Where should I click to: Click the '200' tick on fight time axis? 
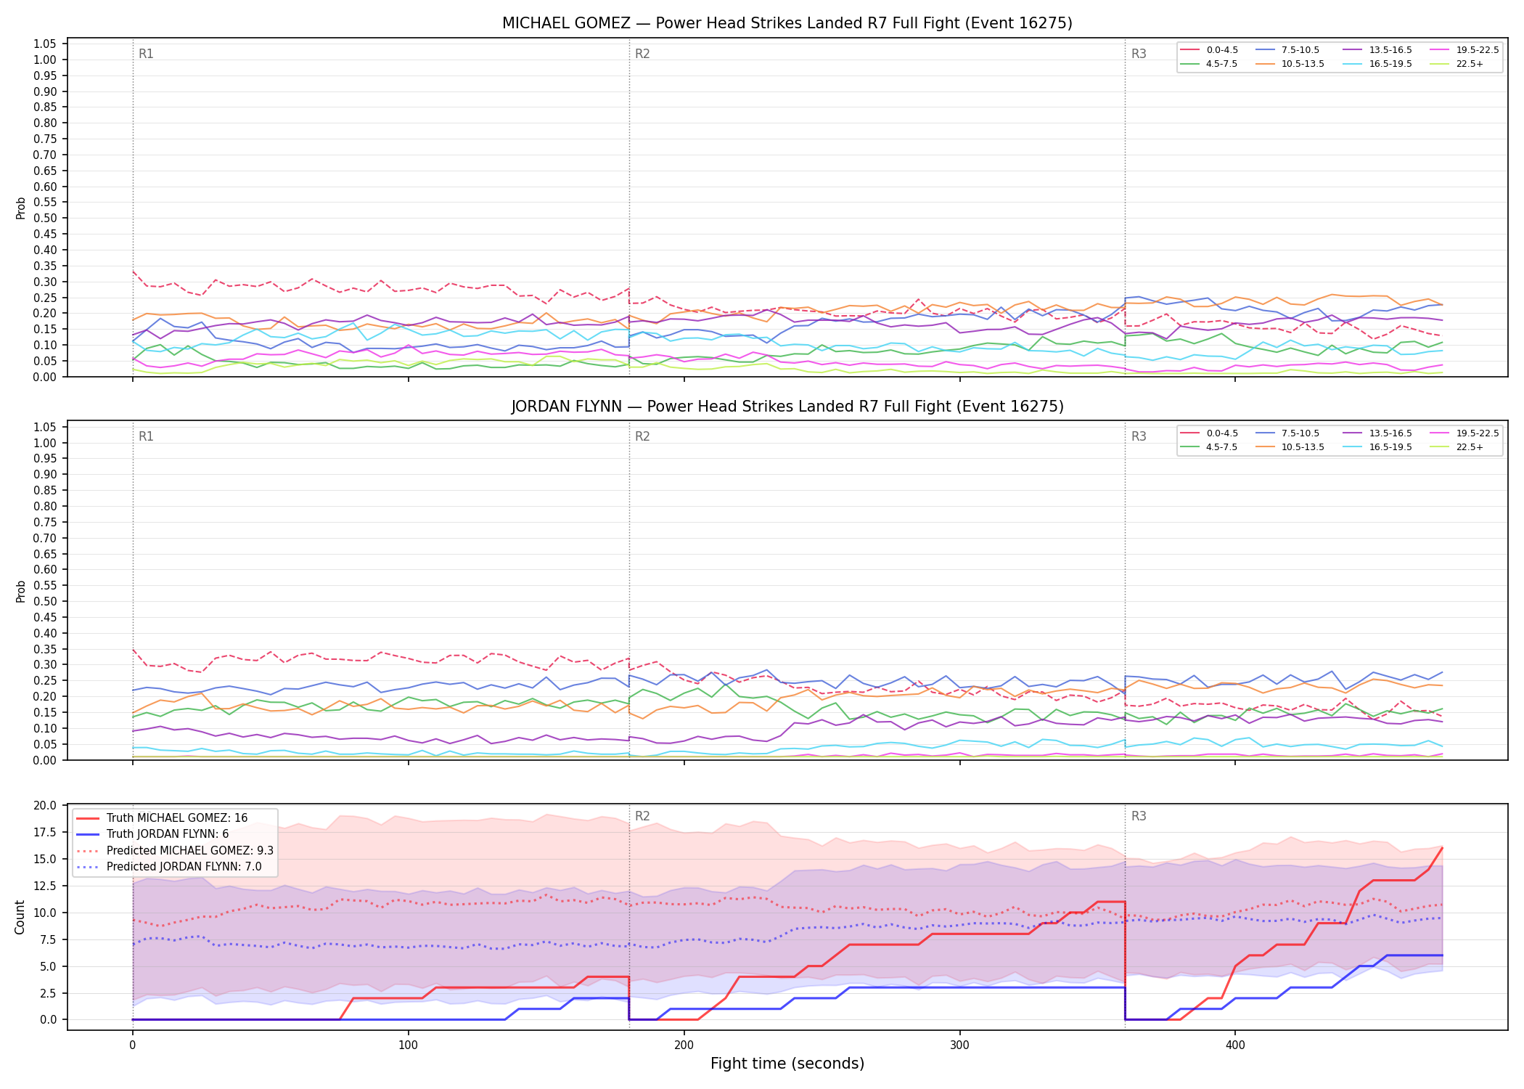(x=684, y=1045)
